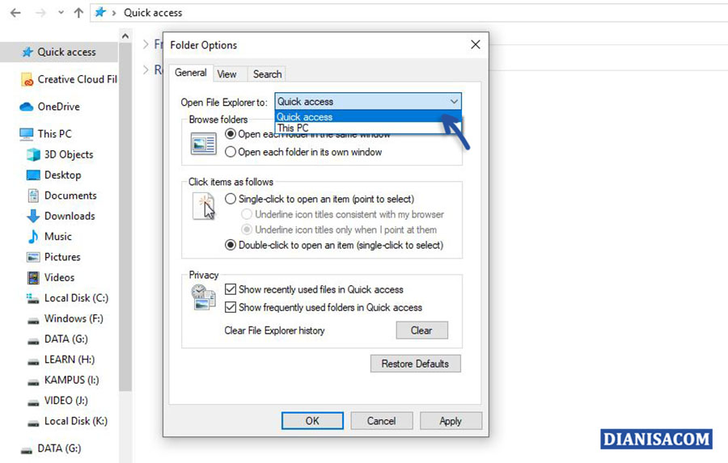Click the Documents page icon
The height and width of the screenshot is (463, 728).
(x=33, y=196)
